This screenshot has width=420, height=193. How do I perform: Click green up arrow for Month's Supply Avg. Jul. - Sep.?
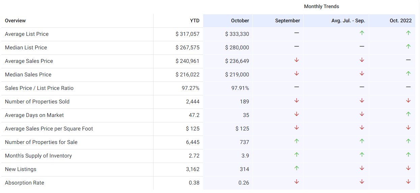(x=362, y=155)
